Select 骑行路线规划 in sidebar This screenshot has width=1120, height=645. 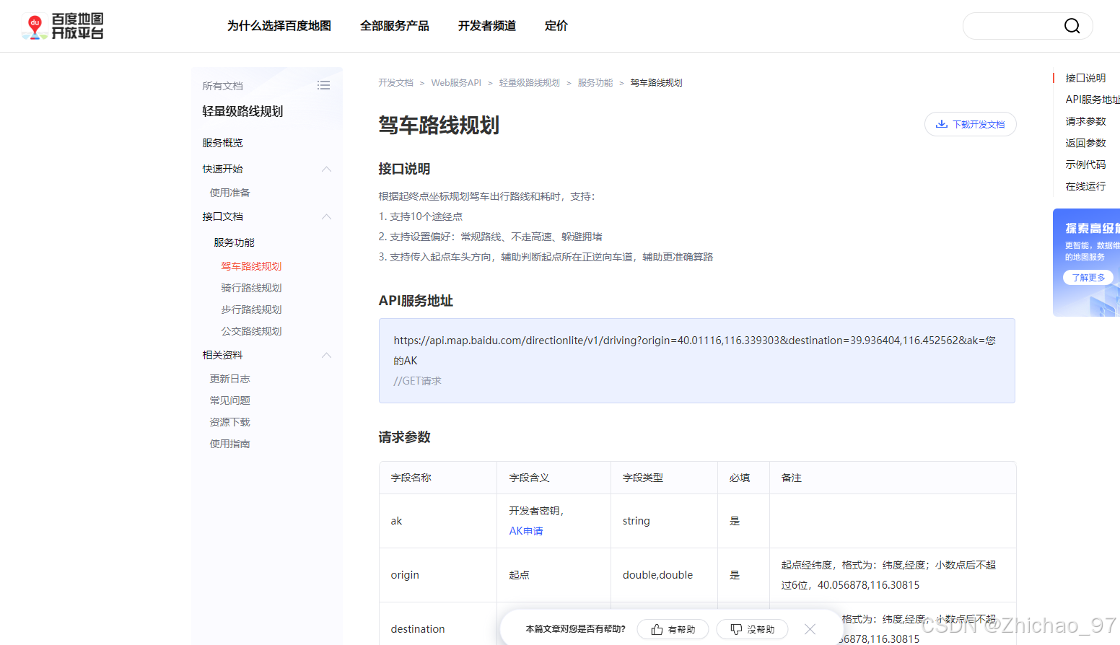(251, 288)
